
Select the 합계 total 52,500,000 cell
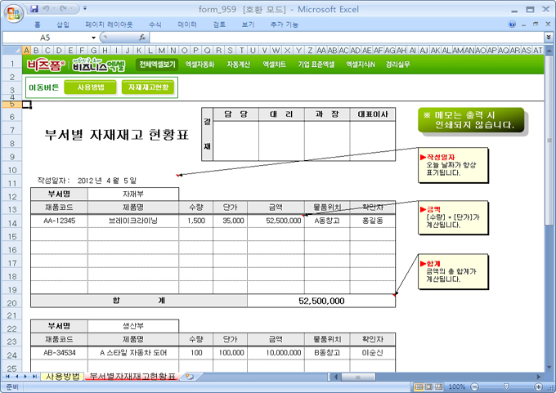tap(321, 301)
